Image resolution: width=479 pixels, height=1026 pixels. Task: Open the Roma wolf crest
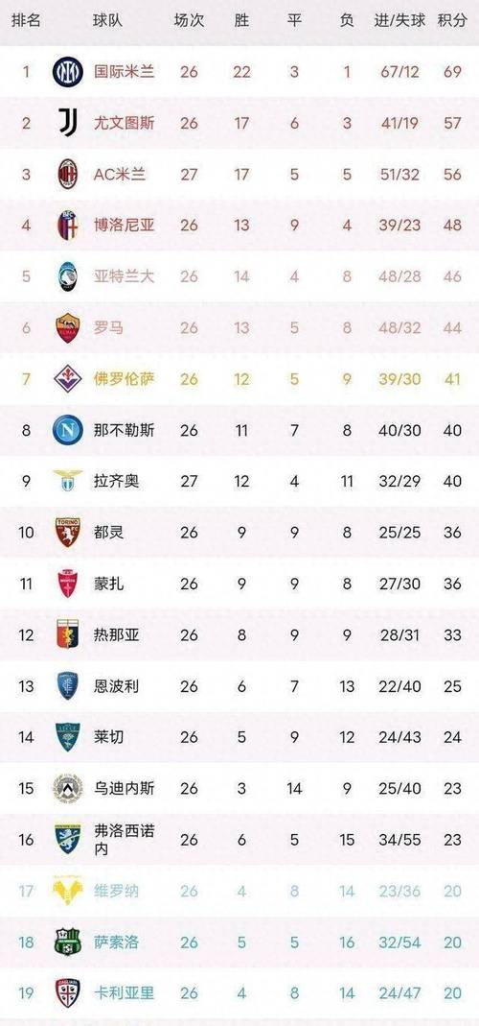[68, 328]
